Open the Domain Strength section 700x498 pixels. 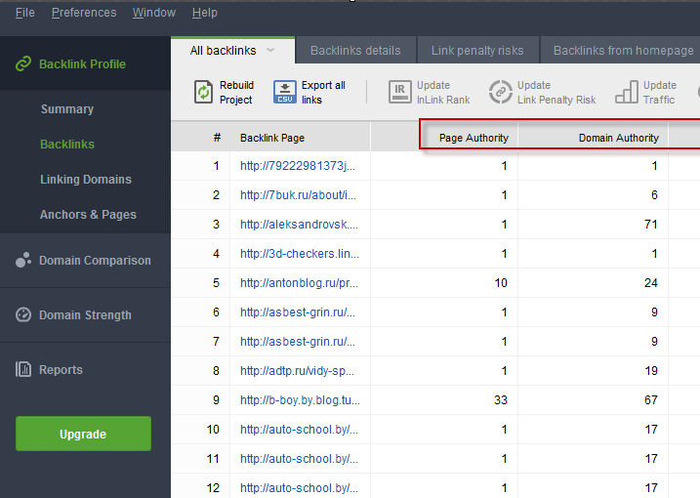click(85, 314)
